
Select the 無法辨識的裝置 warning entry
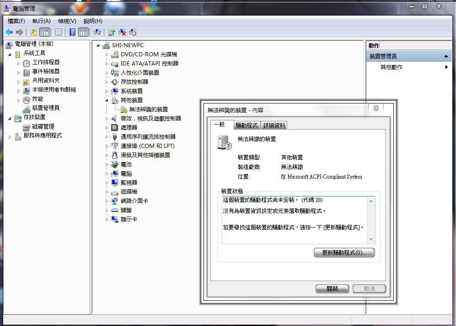pyautogui.click(x=148, y=109)
